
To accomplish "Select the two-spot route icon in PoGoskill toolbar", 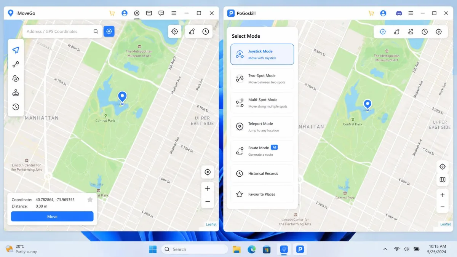I will click(397, 32).
